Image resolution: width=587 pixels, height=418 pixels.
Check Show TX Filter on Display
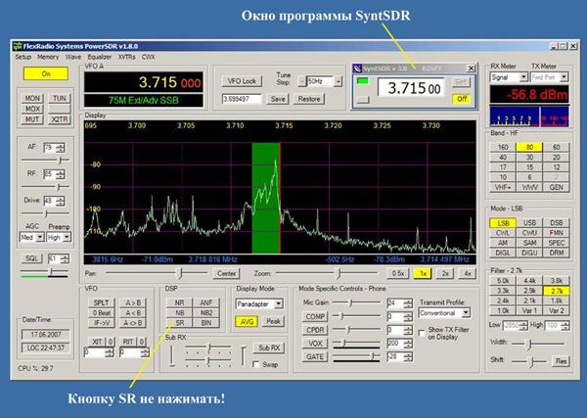422,332
